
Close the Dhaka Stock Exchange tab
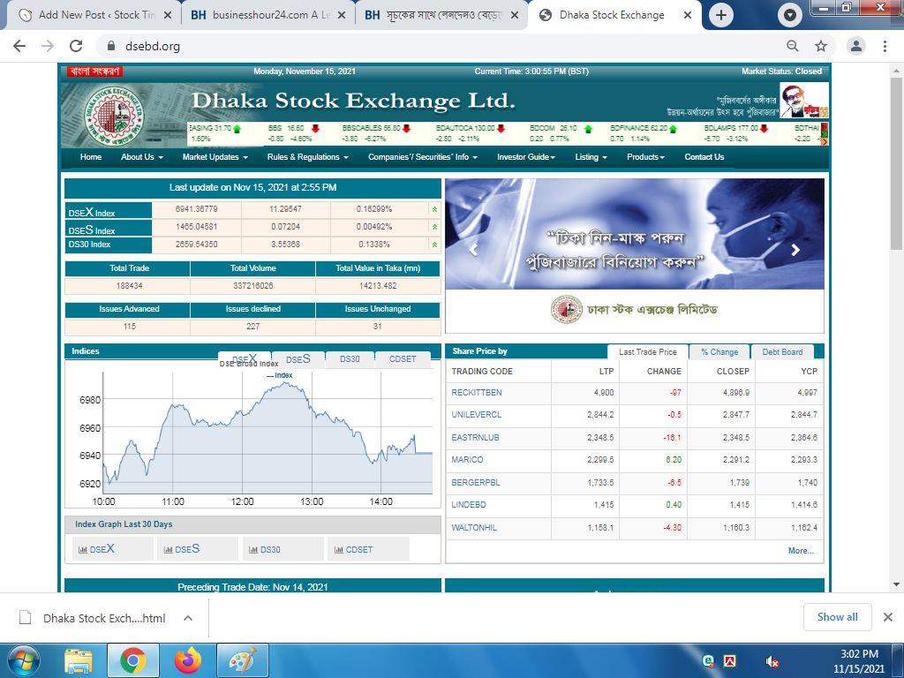687,16
